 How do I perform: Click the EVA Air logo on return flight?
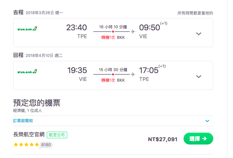click(x=27, y=71)
